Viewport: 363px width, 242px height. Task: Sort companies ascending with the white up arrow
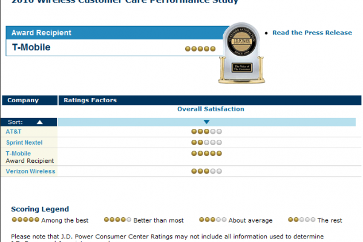tap(39, 122)
